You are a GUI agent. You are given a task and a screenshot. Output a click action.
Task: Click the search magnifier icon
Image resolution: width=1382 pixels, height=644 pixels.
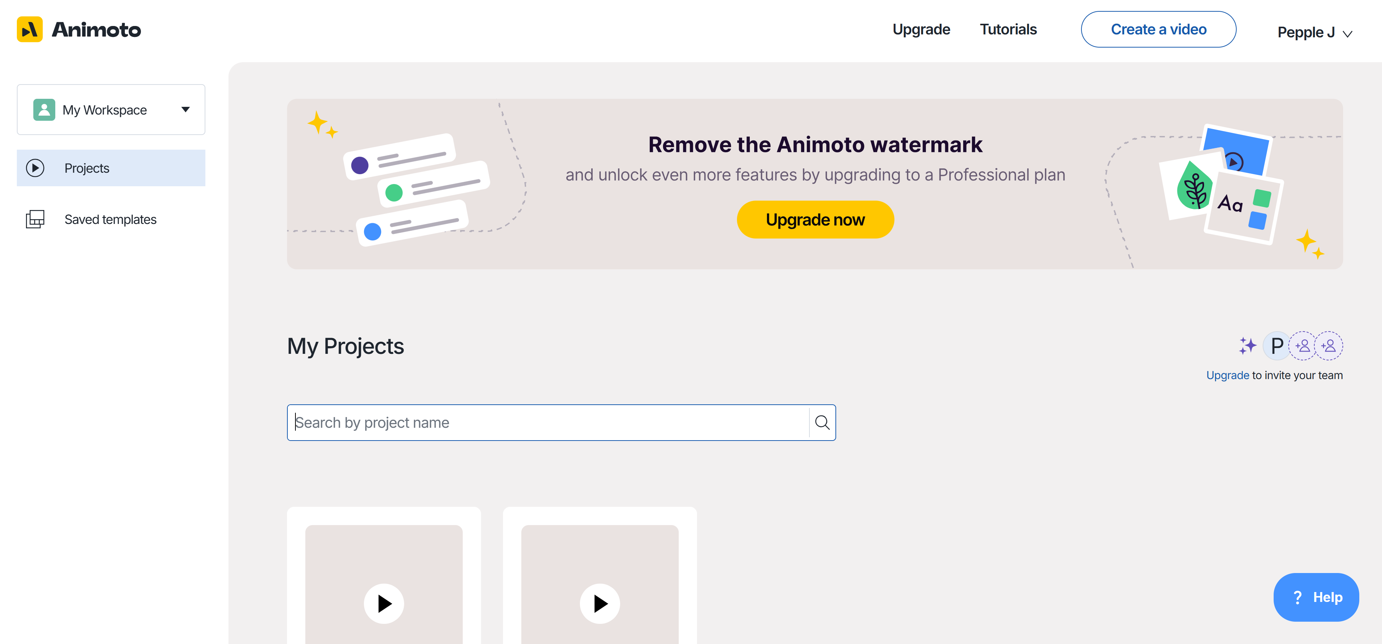pyautogui.click(x=822, y=423)
